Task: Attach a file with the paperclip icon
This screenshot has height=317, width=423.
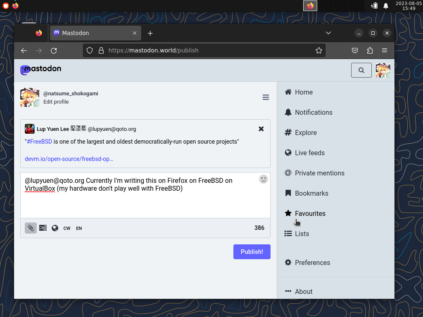Action: [x=31, y=228]
